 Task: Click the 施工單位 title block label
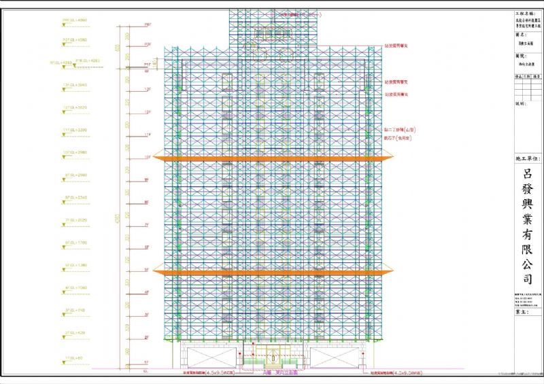[527, 158]
